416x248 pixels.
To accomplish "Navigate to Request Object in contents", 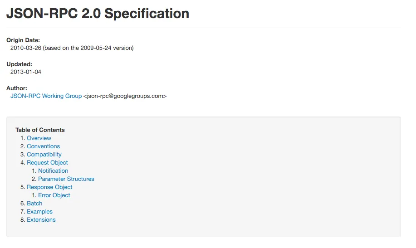I will (x=47, y=163).
